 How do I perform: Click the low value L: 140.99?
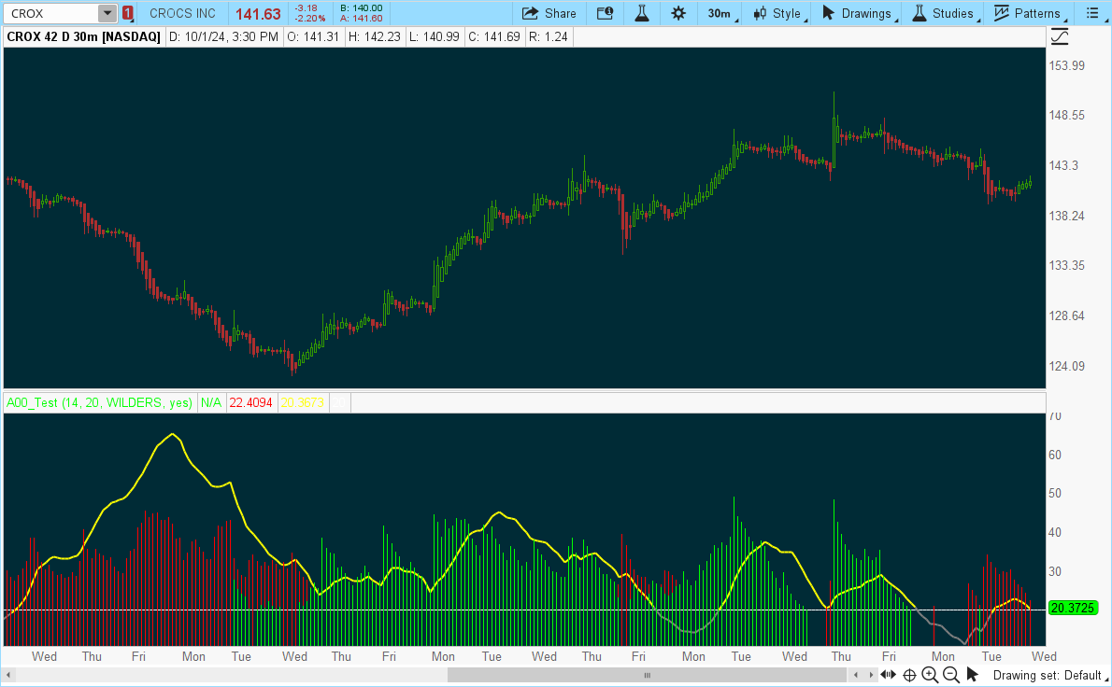(x=434, y=36)
